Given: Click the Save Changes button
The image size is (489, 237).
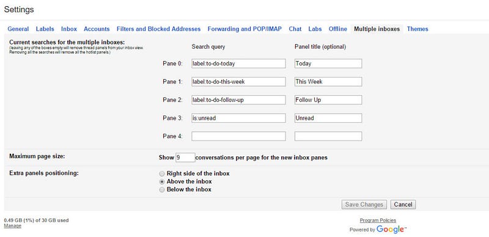Looking at the screenshot, I should pos(364,205).
